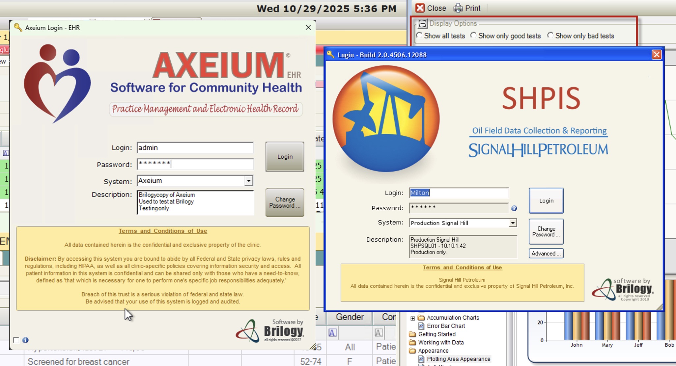Screen dimensions: 676x366
Task: Select the Accumulation Charts folder icon
Action: pyautogui.click(x=421, y=318)
